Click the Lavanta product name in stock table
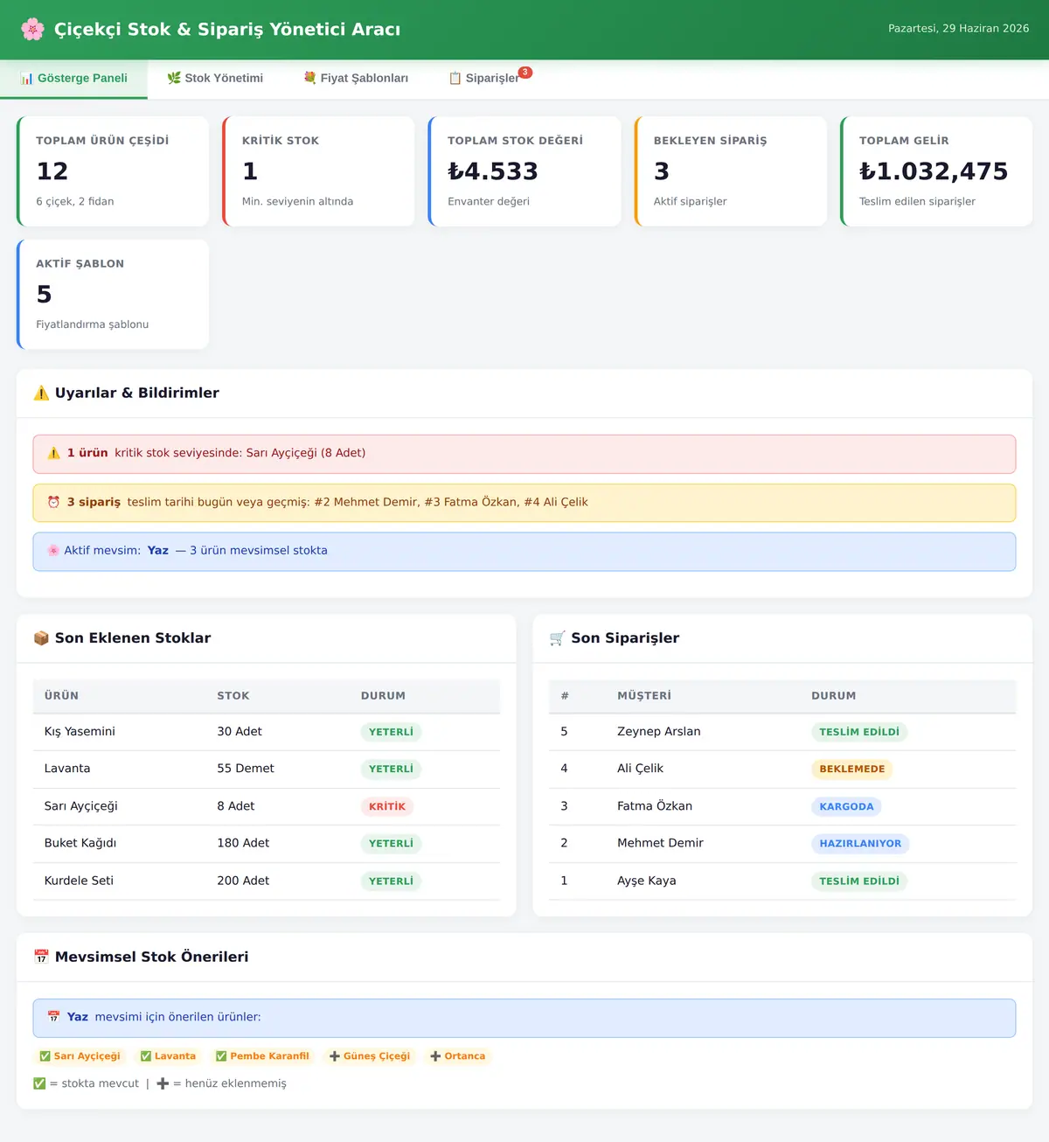This screenshot has width=1049, height=1142. point(67,769)
